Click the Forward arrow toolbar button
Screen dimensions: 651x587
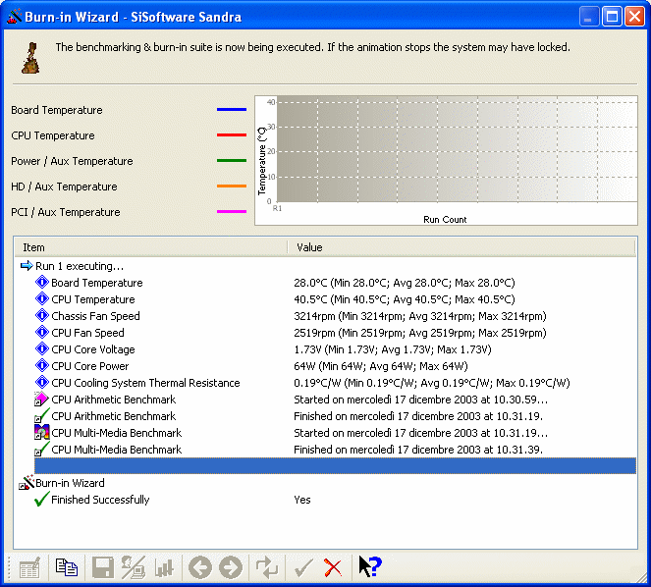[x=231, y=567]
